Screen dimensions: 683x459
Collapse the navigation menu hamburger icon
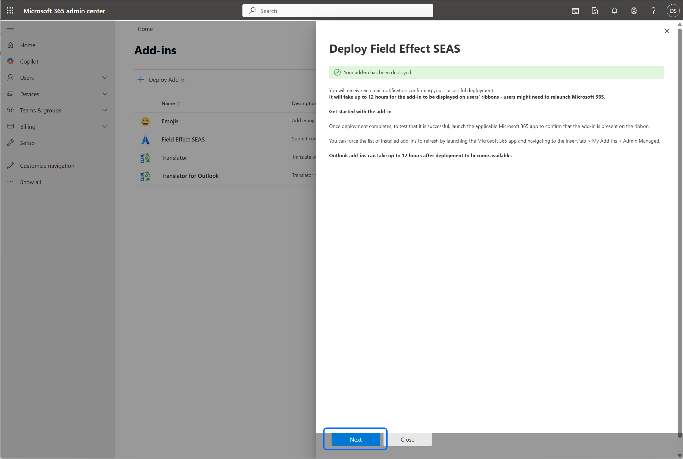point(10,29)
